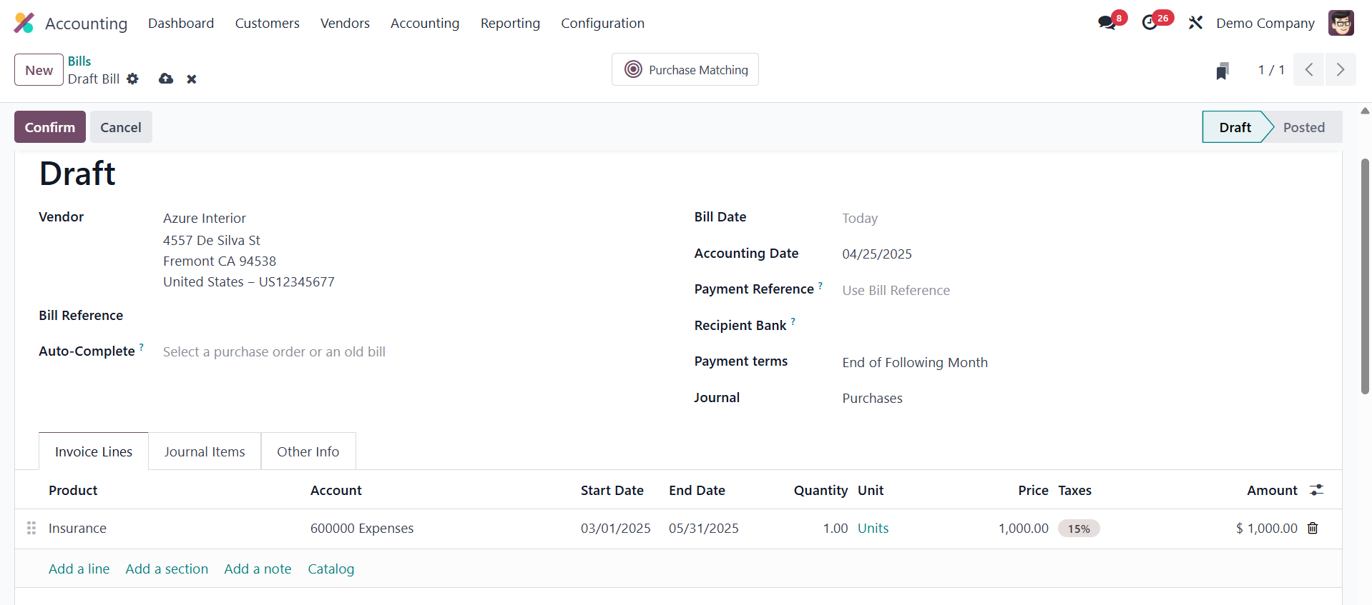Open column settings adjust icon
This screenshot has height=605, width=1372.
pyautogui.click(x=1316, y=490)
